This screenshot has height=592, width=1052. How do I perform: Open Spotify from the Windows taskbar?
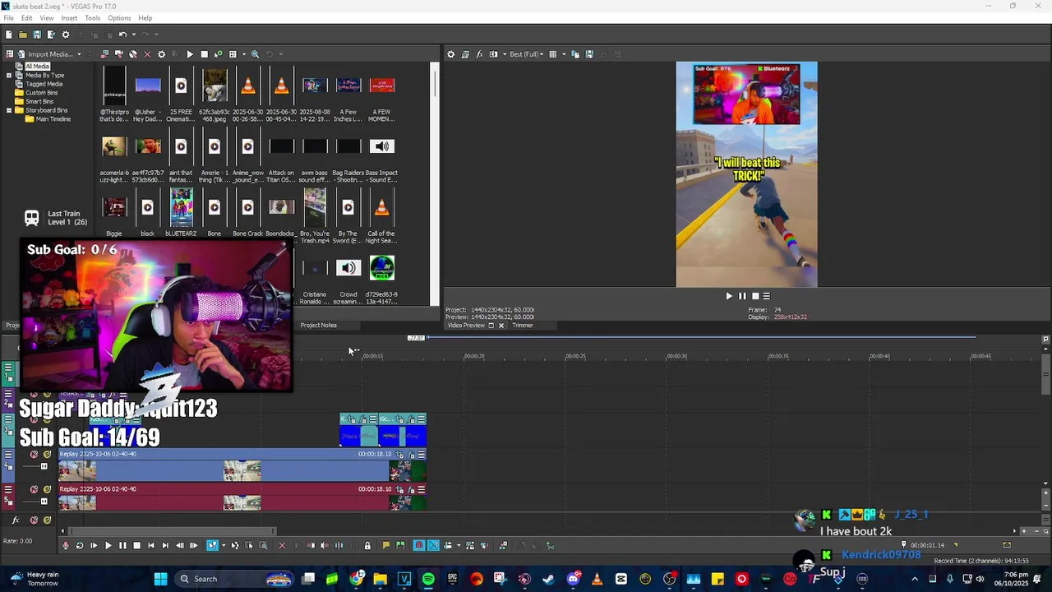pyautogui.click(x=428, y=579)
